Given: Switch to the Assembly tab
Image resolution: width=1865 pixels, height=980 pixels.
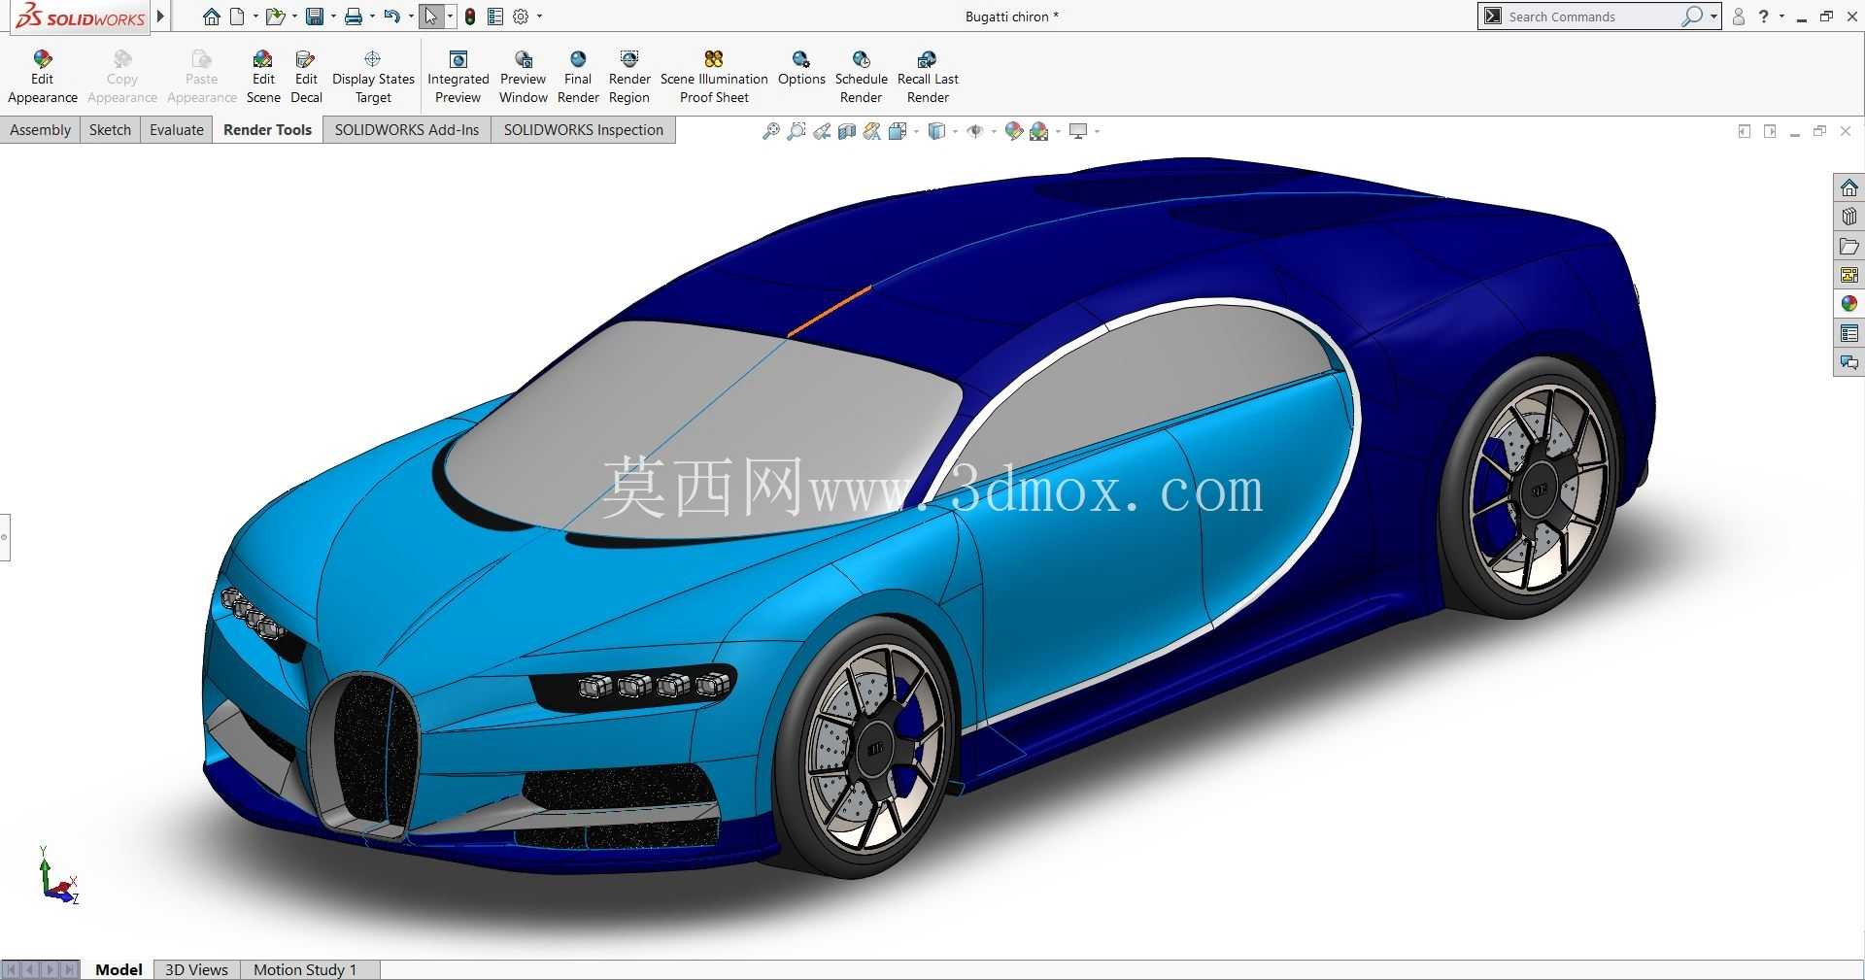Looking at the screenshot, I should [40, 130].
